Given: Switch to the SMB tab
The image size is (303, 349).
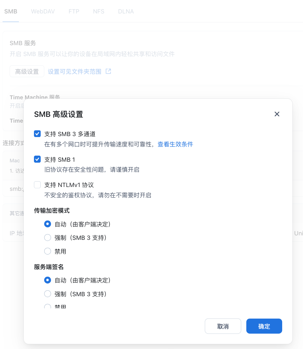Looking at the screenshot, I should click(11, 11).
